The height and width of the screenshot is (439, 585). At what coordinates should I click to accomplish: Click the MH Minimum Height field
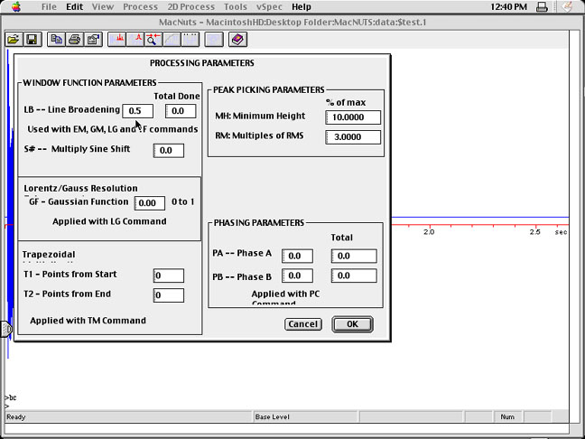(354, 117)
